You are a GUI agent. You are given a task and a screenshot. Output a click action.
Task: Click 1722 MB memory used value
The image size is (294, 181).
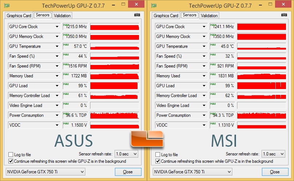(x=76, y=76)
